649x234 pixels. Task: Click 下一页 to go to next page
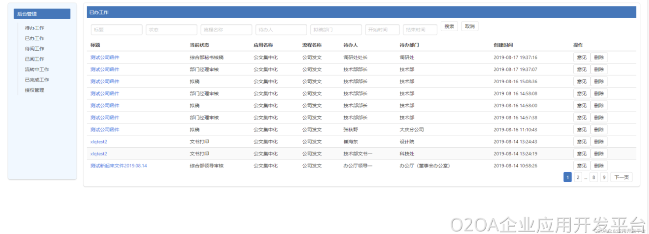pyautogui.click(x=621, y=177)
